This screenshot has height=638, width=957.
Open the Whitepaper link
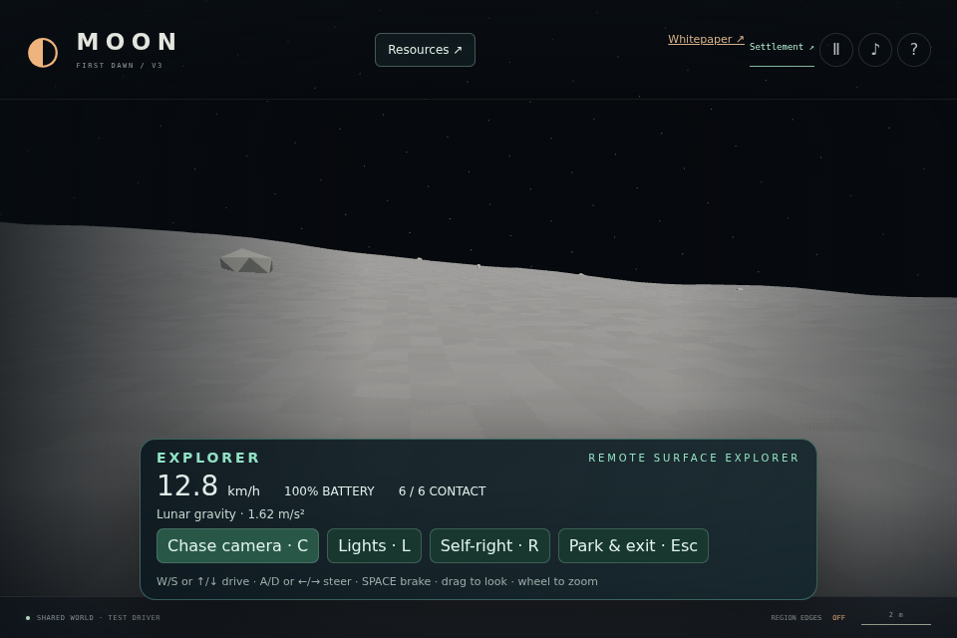(706, 39)
